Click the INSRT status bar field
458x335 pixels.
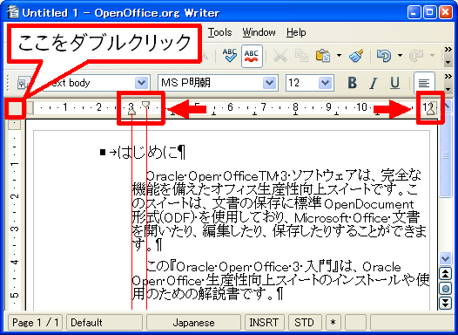[x=264, y=323]
